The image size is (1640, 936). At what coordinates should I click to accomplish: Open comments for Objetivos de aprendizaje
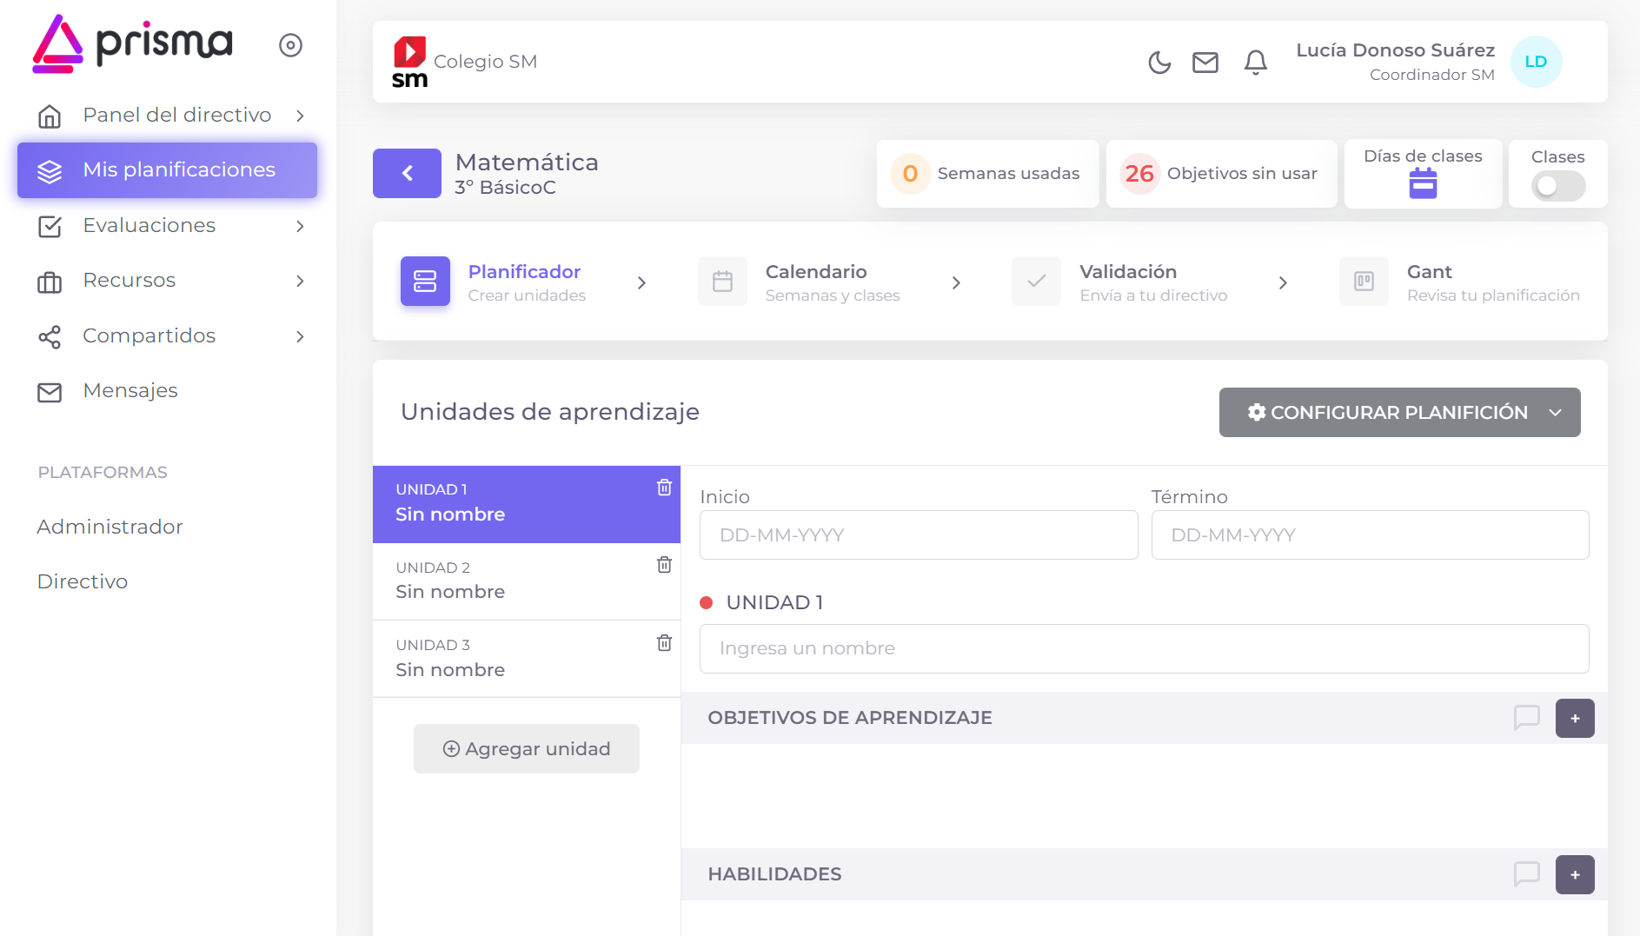1526,718
